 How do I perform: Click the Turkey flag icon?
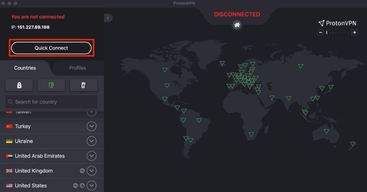click(9, 126)
